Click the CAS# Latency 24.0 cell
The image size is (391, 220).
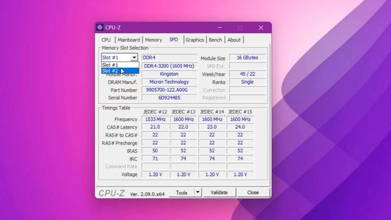point(240,127)
